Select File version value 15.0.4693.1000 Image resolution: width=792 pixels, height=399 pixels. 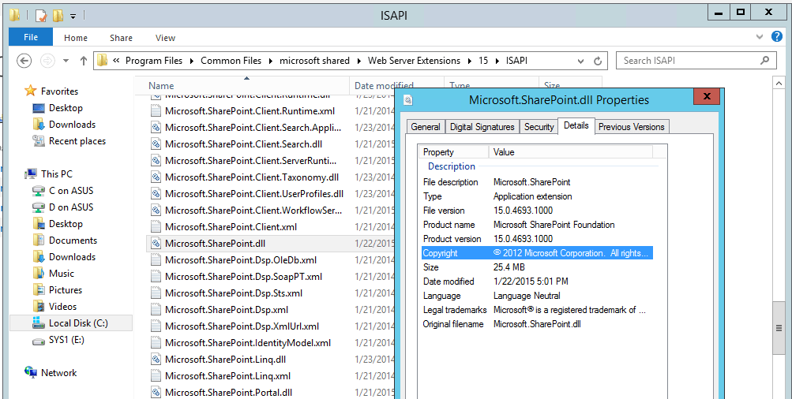click(523, 211)
